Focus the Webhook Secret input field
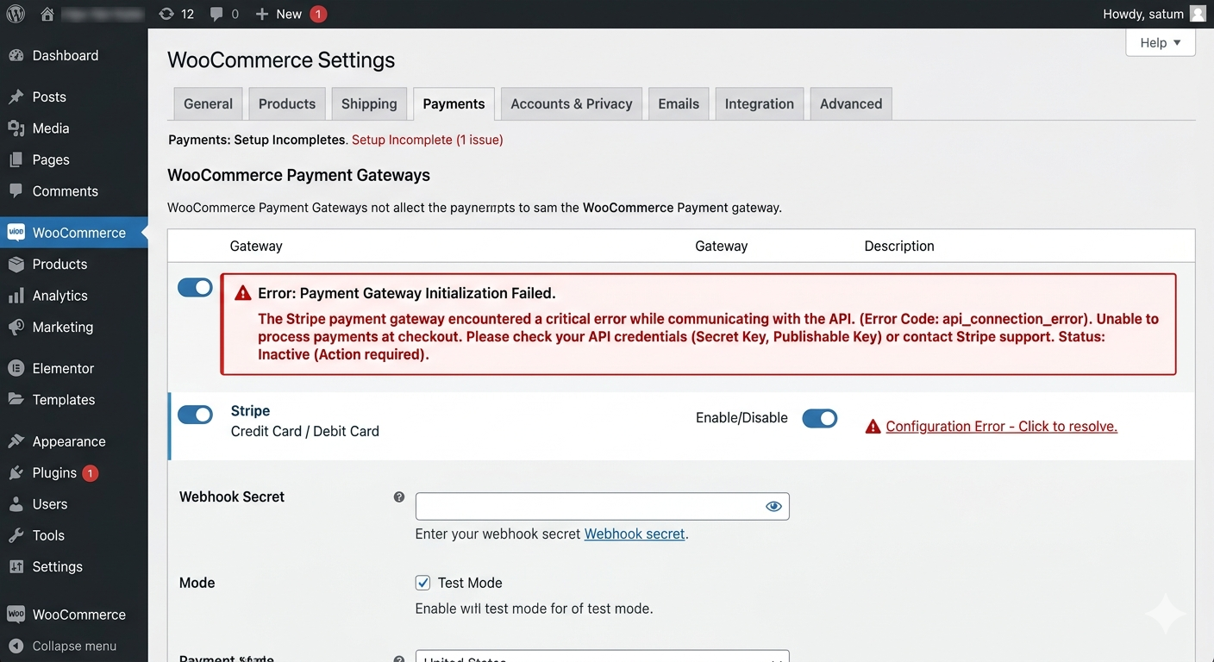 (602, 506)
